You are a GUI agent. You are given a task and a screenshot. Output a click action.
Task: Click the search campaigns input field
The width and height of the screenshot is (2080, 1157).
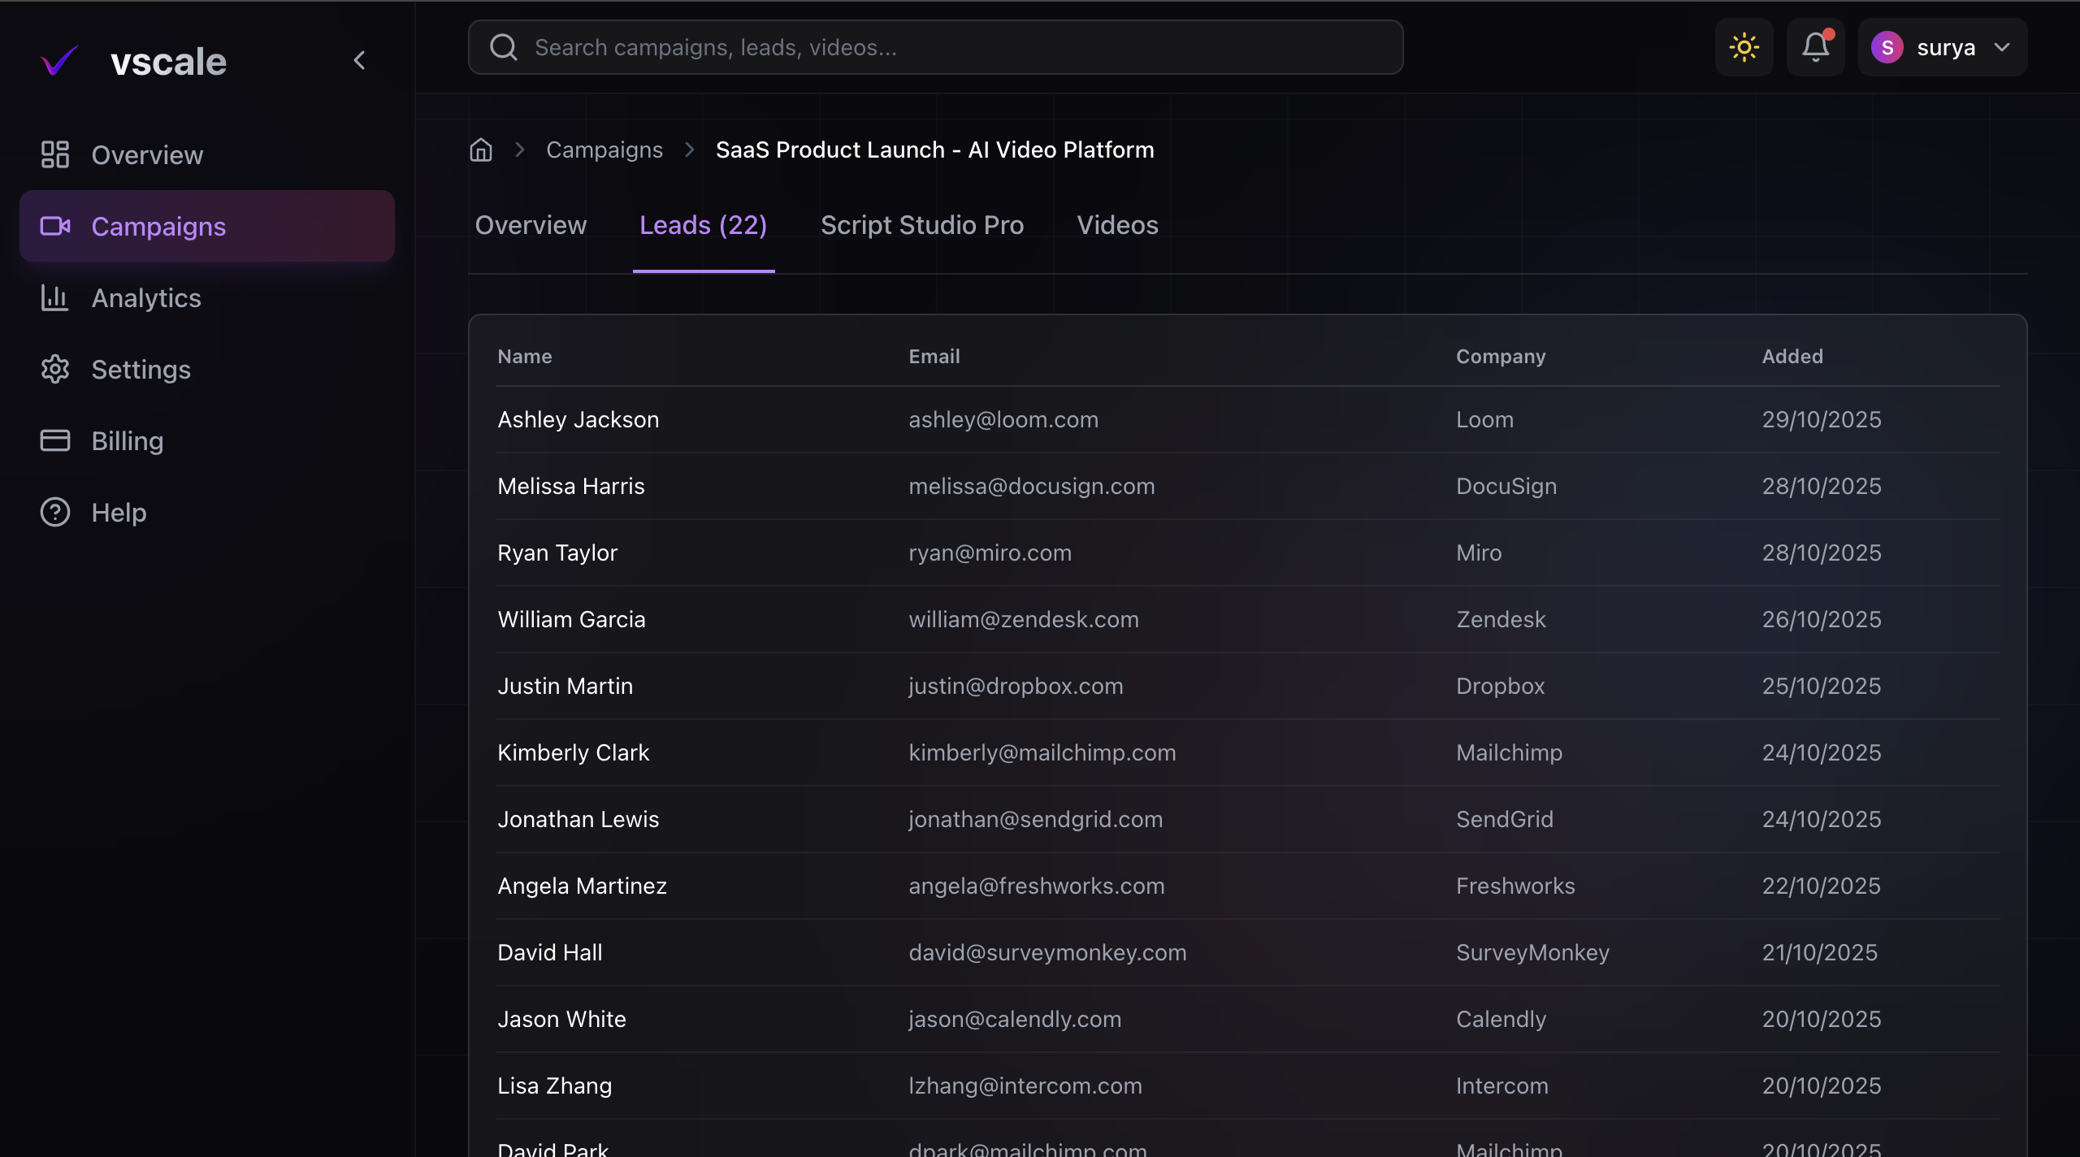[934, 46]
